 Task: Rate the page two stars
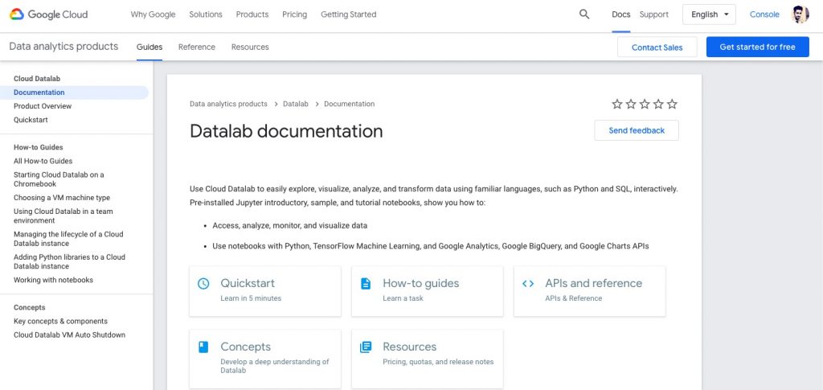[631, 104]
